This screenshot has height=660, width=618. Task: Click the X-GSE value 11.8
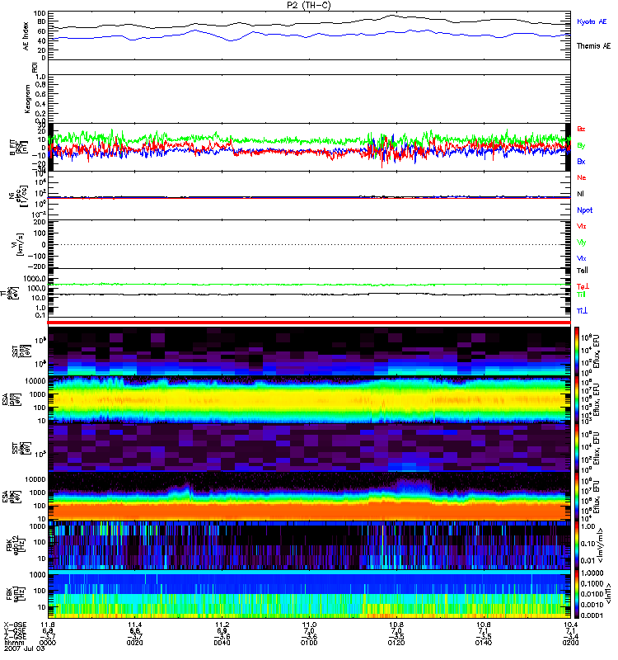[x=48, y=625]
